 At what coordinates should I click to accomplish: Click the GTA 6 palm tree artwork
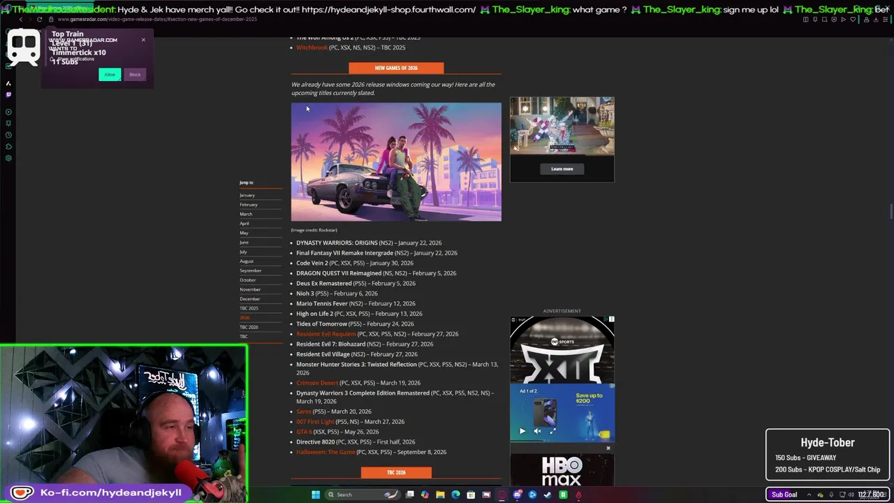click(396, 162)
